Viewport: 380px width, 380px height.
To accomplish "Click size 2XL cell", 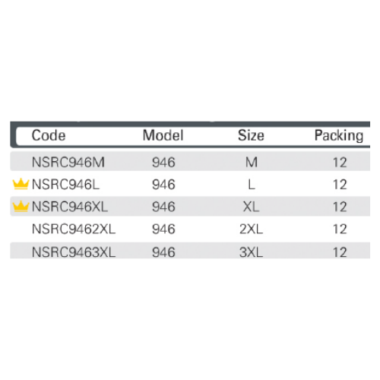I will click(x=252, y=229).
